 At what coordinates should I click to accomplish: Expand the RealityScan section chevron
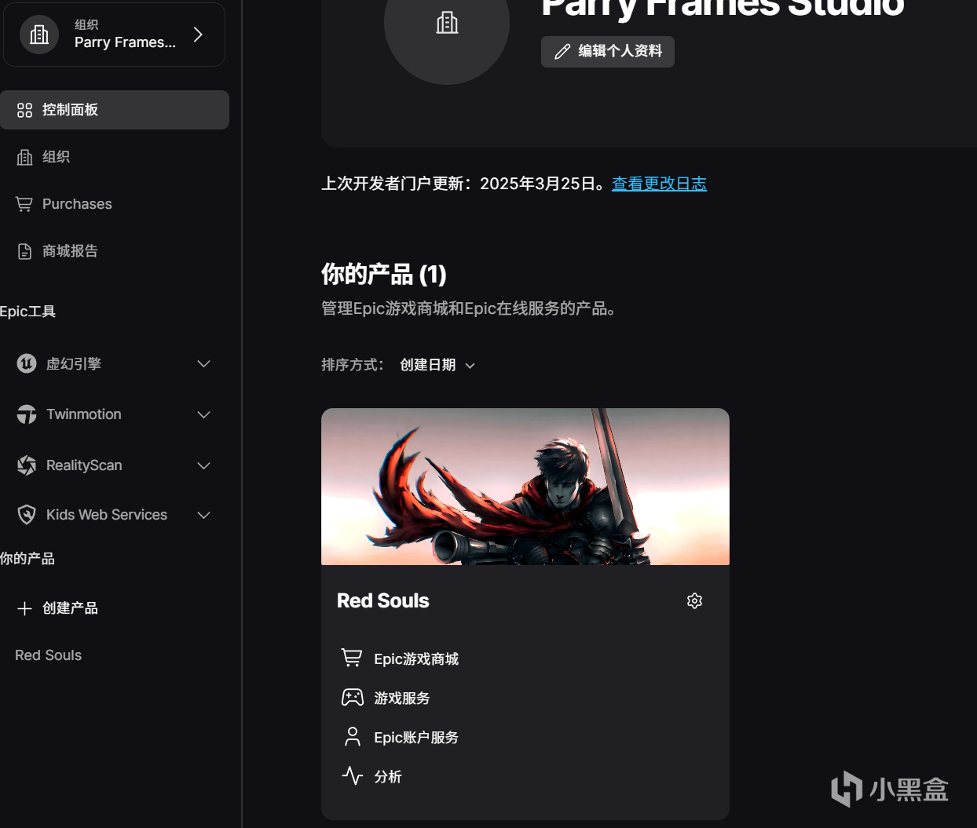coord(204,465)
